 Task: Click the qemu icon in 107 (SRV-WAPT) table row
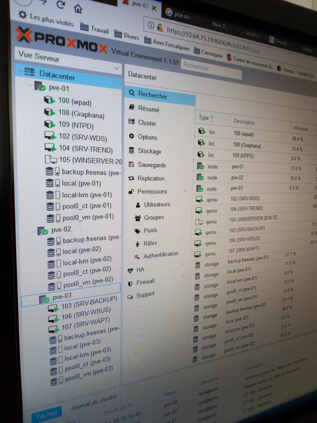199,254
